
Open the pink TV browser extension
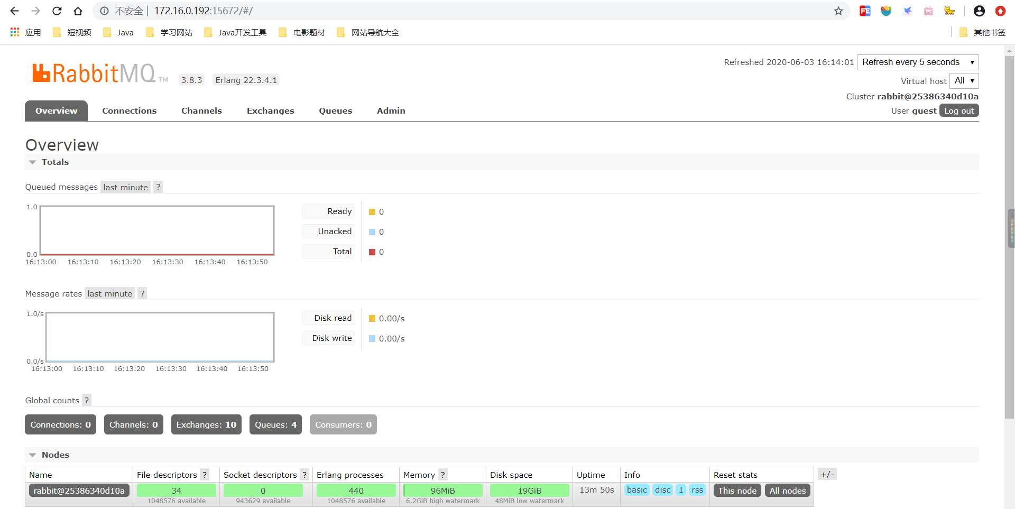(929, 11)
